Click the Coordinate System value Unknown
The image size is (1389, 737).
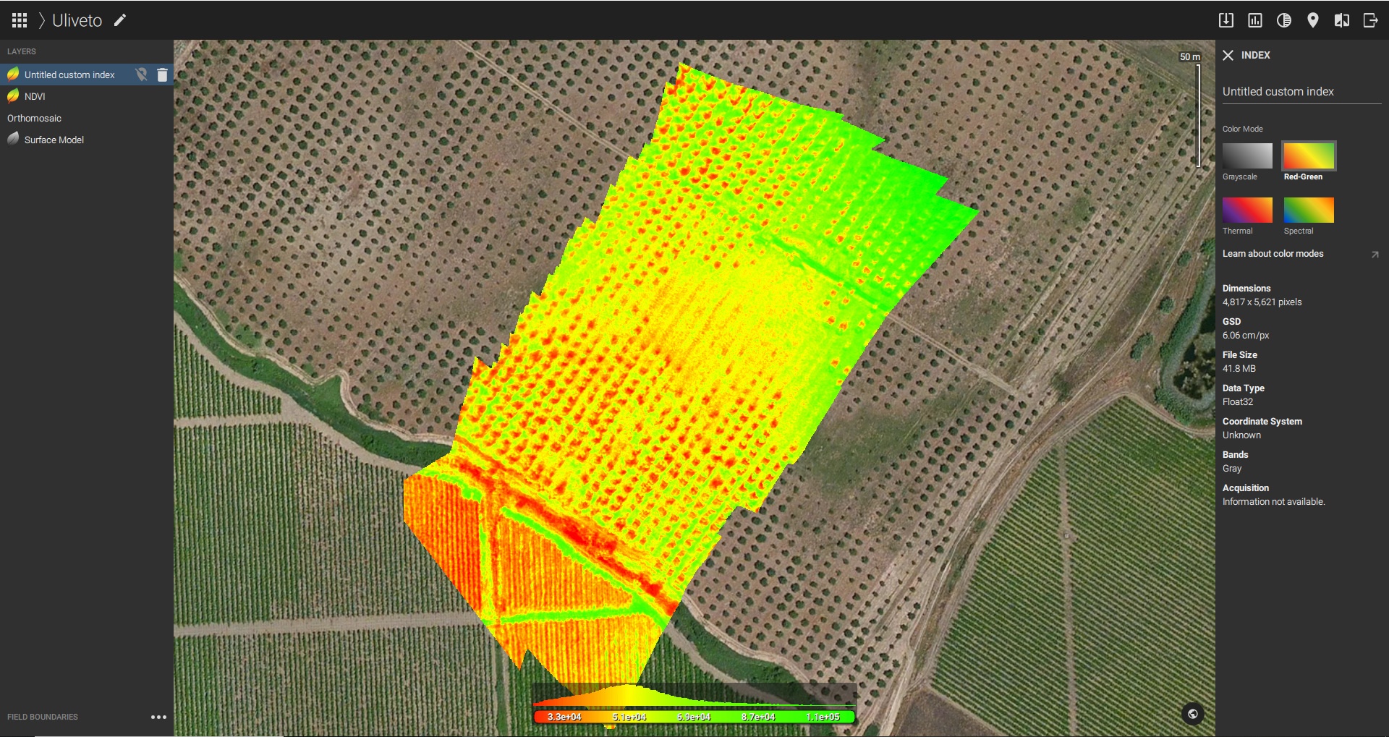coord(1241,435)
